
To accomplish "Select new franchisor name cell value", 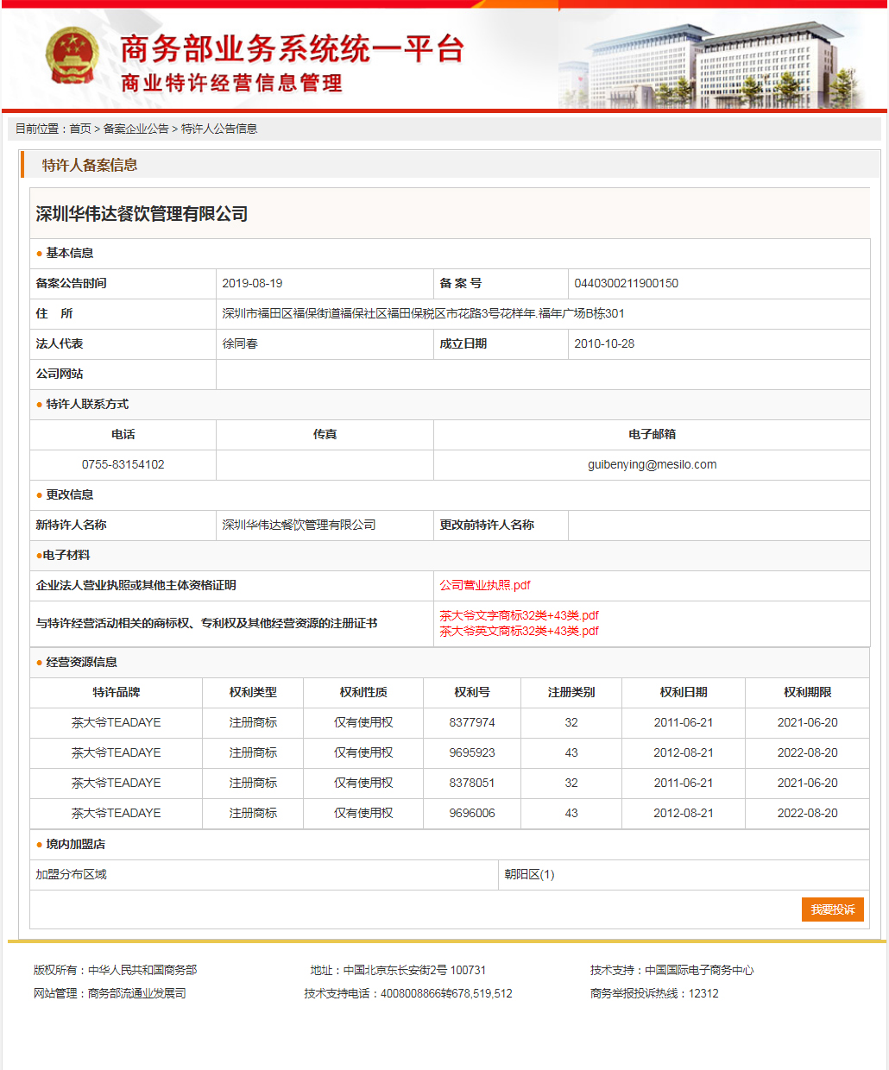I will point(299,525).
